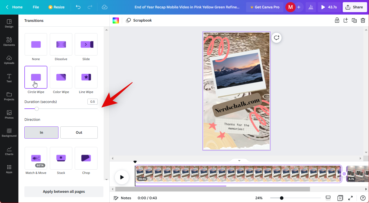Open the Resize menu
Image resolution: width=369 pixels, height=203 pixels.
(x=56, y=7)
